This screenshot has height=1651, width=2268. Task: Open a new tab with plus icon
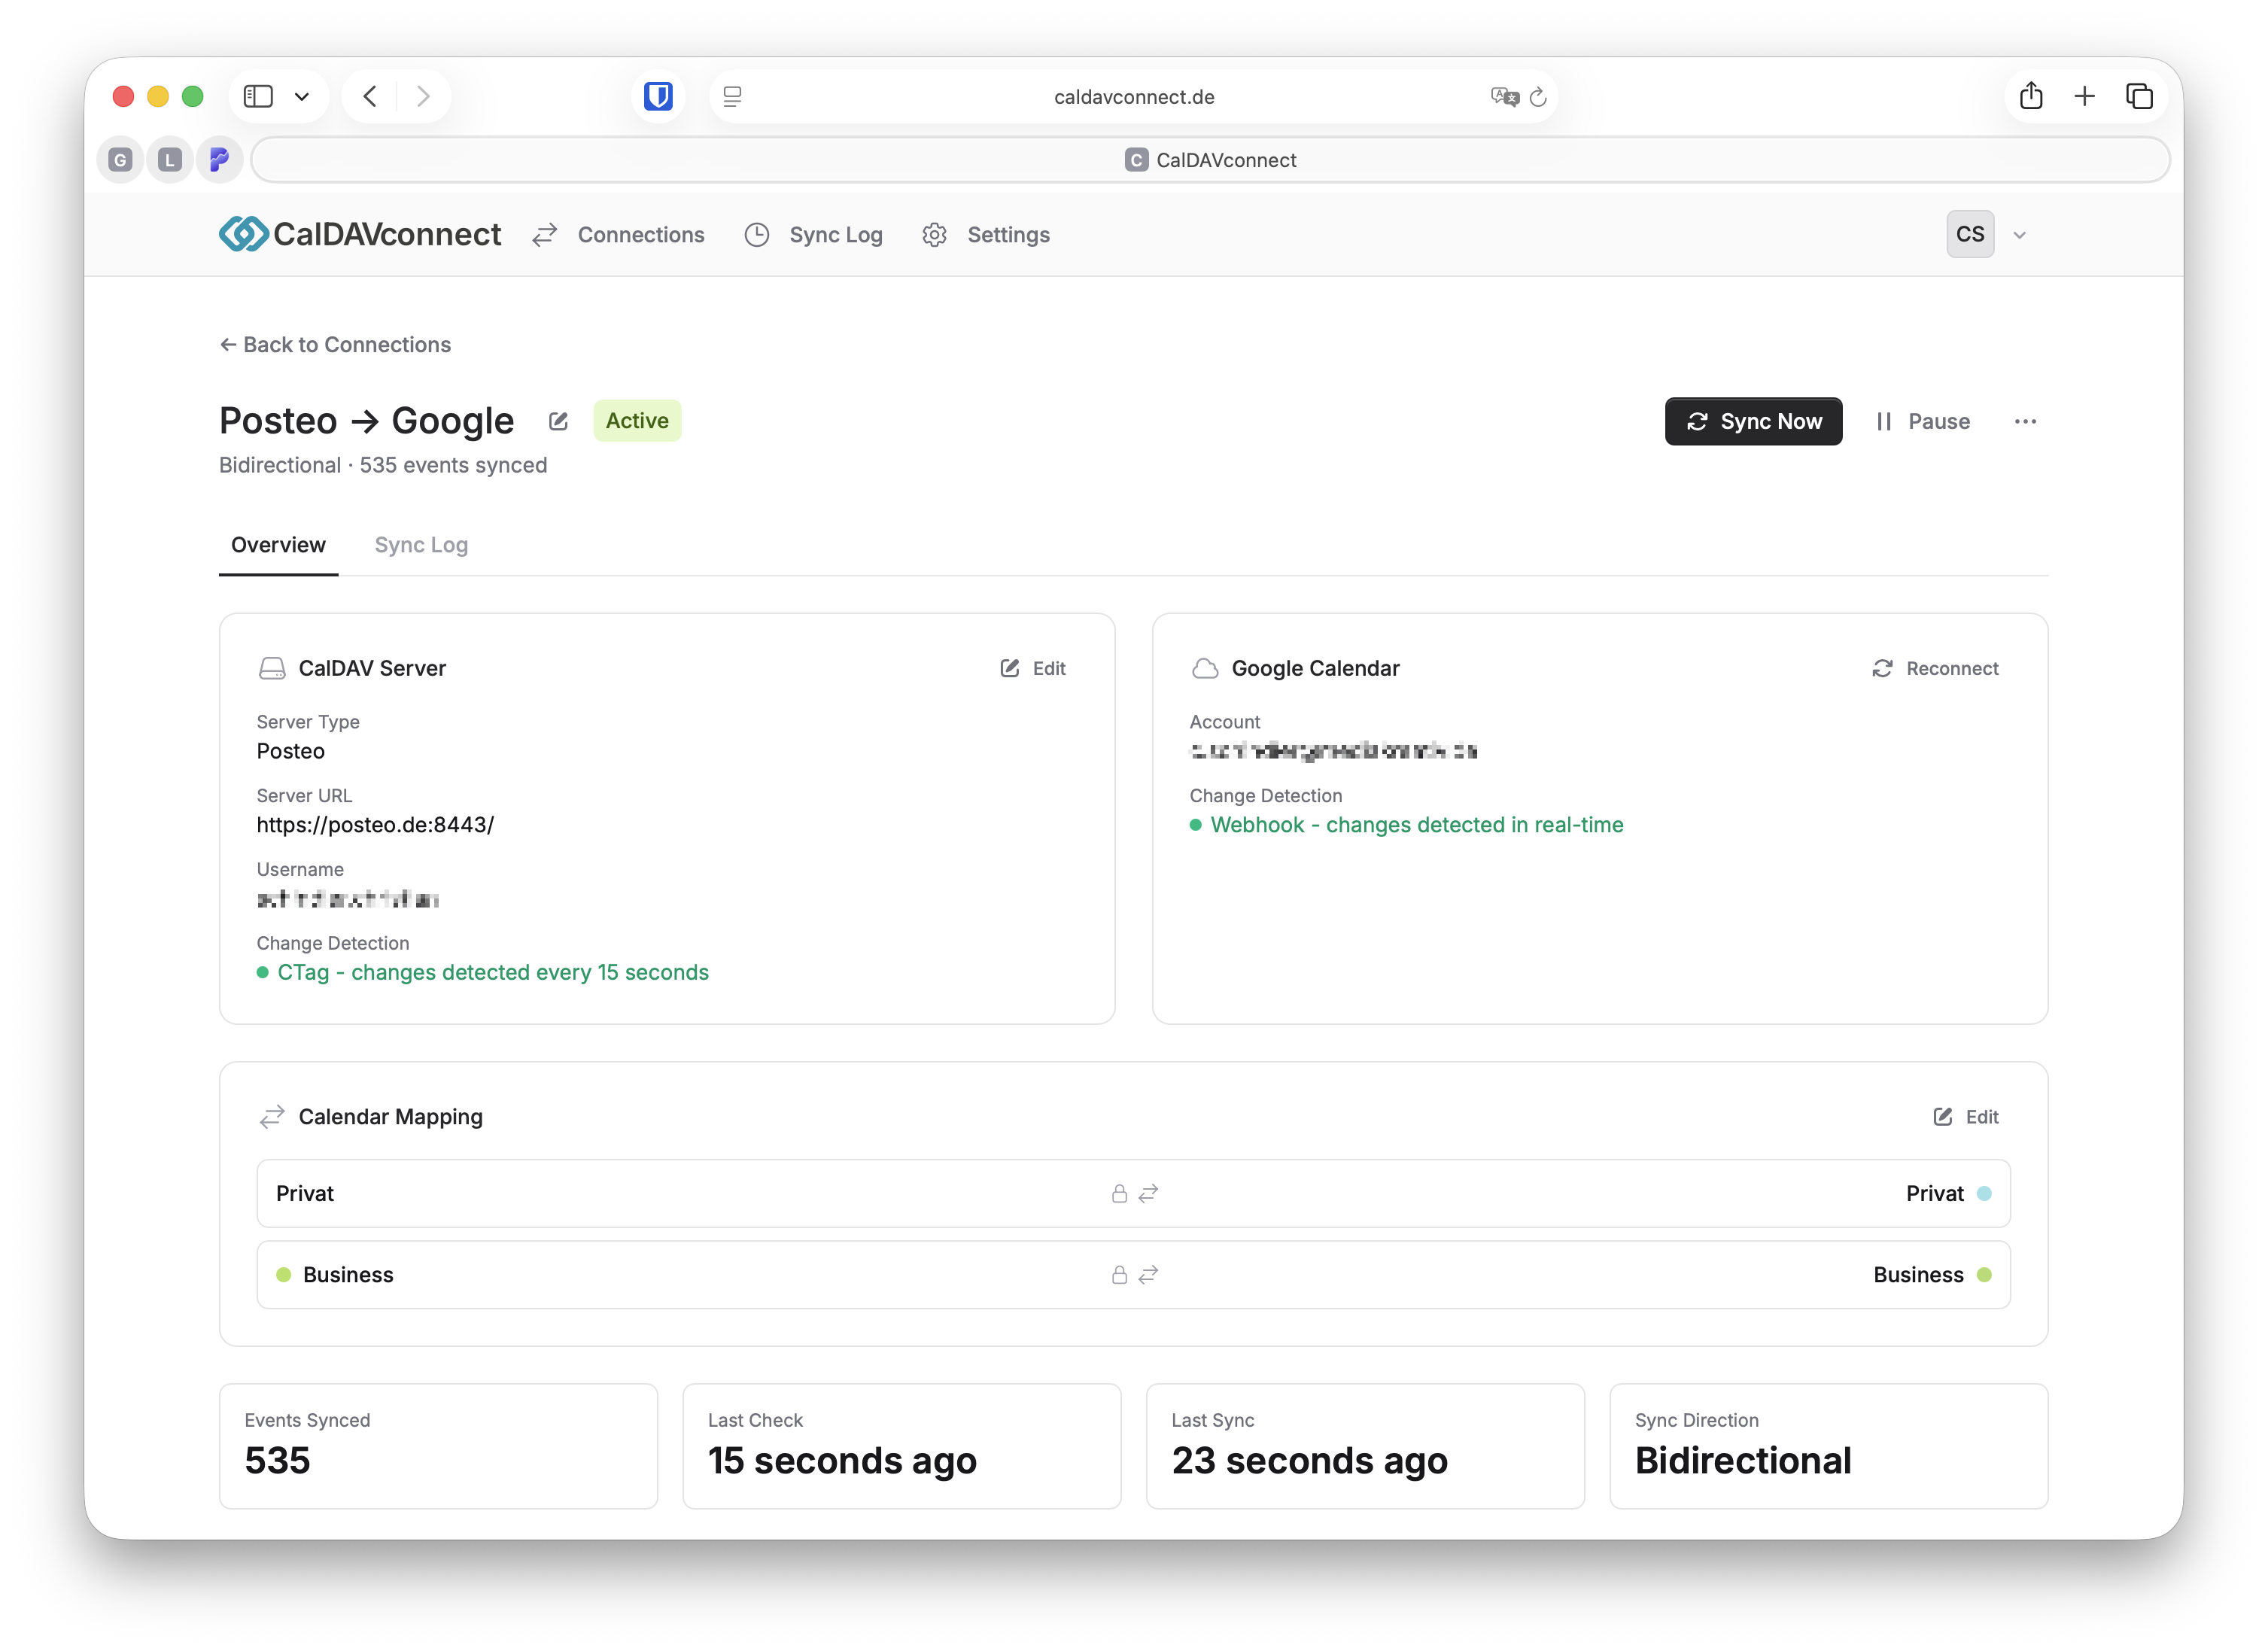point(2084,96)
